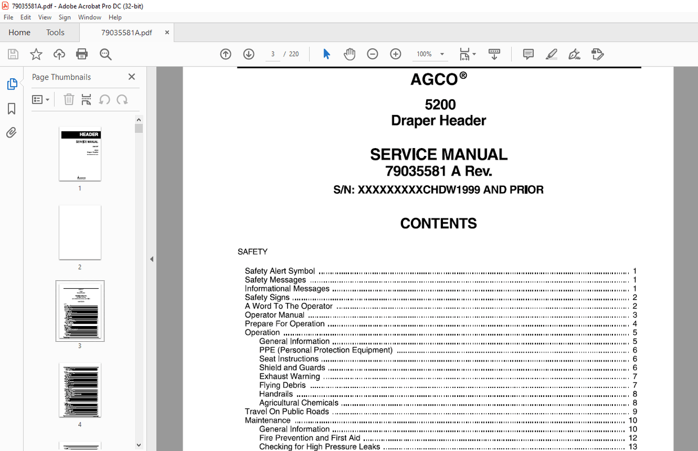This screenshot has height=451, width=698.
Task: Zoom out of the document
Action: click(x=372, y=53)
